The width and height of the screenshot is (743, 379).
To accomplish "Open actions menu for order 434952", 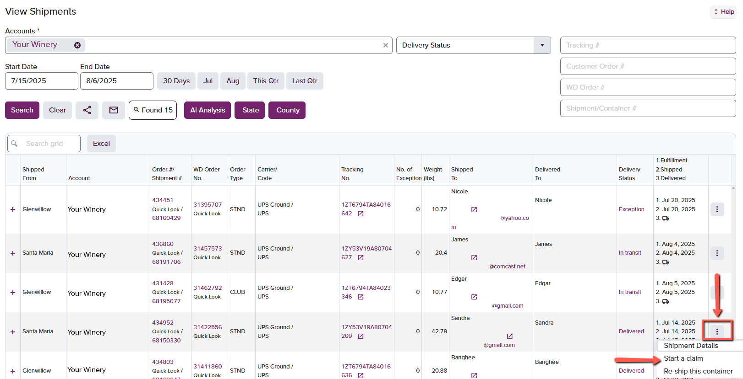I will [x=717, y=331].
